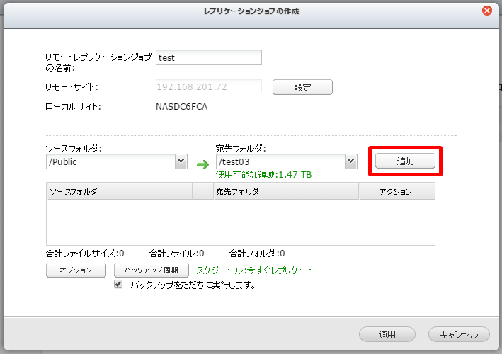Open the オプション settings button

(x=76, y=270)
